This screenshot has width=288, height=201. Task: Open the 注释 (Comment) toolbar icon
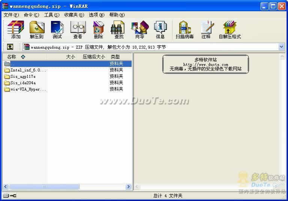(206, 30)
